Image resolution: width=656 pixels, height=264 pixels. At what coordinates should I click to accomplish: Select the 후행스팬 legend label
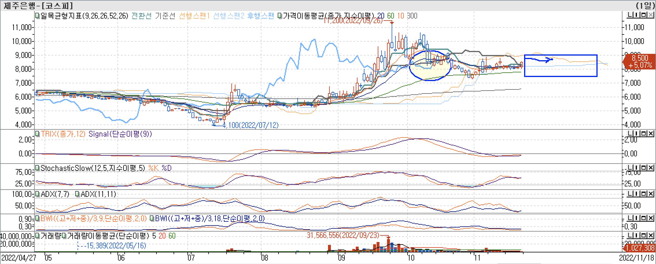(x=261, y=16)
